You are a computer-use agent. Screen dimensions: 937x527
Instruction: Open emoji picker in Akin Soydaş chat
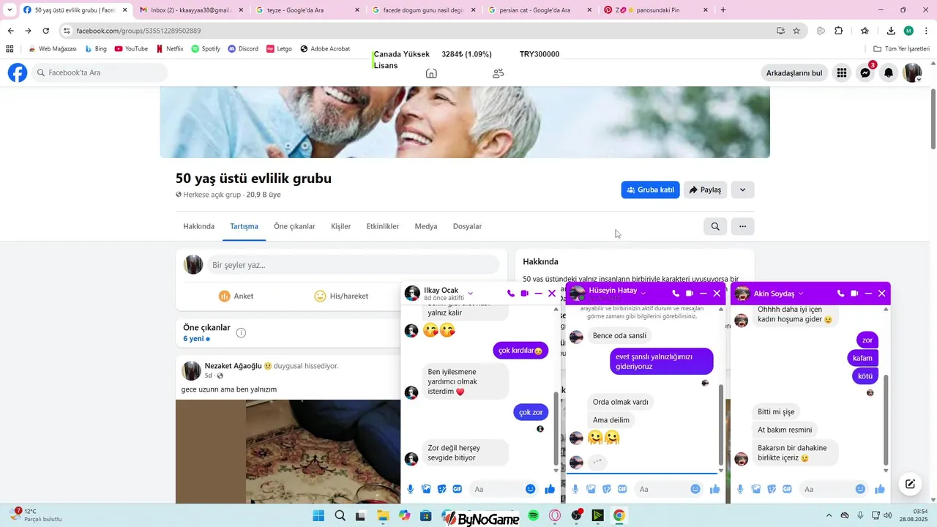(x=861, y=489)
